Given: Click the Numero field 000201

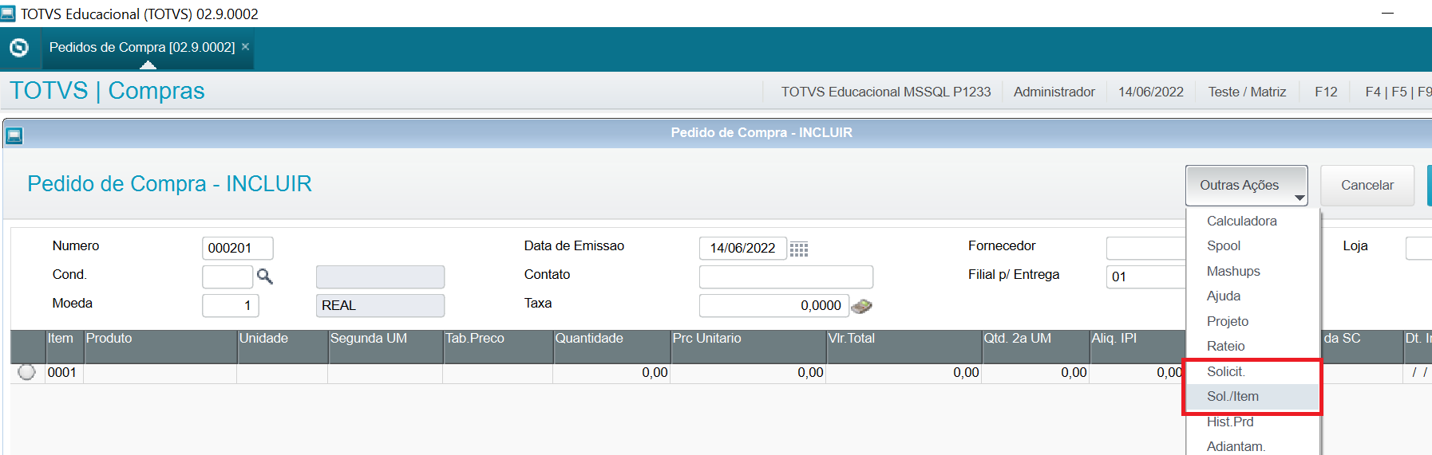Looking at the screenshot, I should [x=238, y=248].
